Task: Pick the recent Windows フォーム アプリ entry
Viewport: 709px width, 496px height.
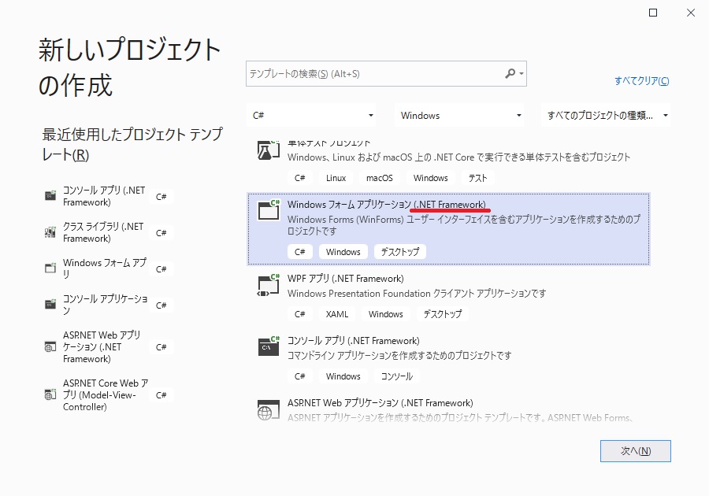Action: (104, 268)
